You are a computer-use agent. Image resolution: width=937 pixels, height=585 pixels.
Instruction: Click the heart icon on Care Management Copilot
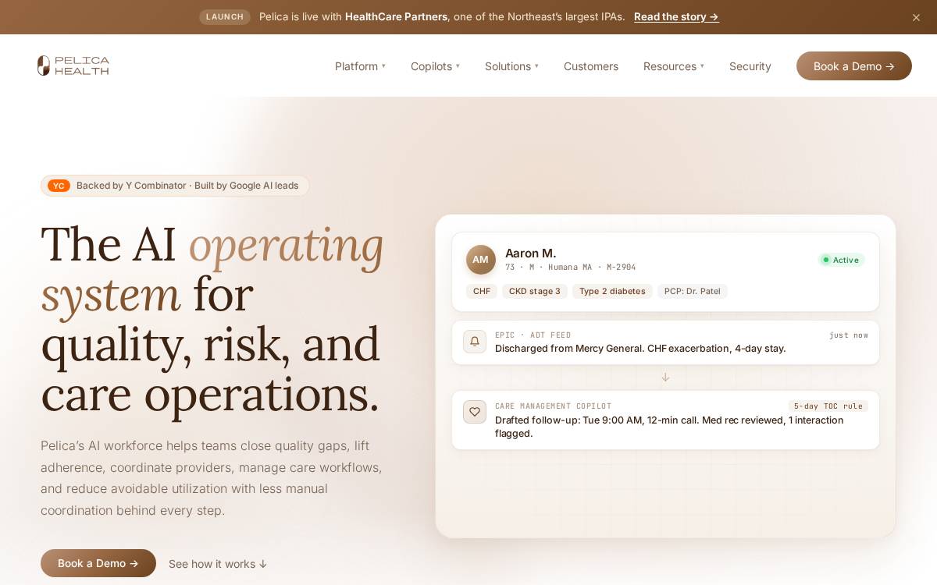tap(475, 412)
